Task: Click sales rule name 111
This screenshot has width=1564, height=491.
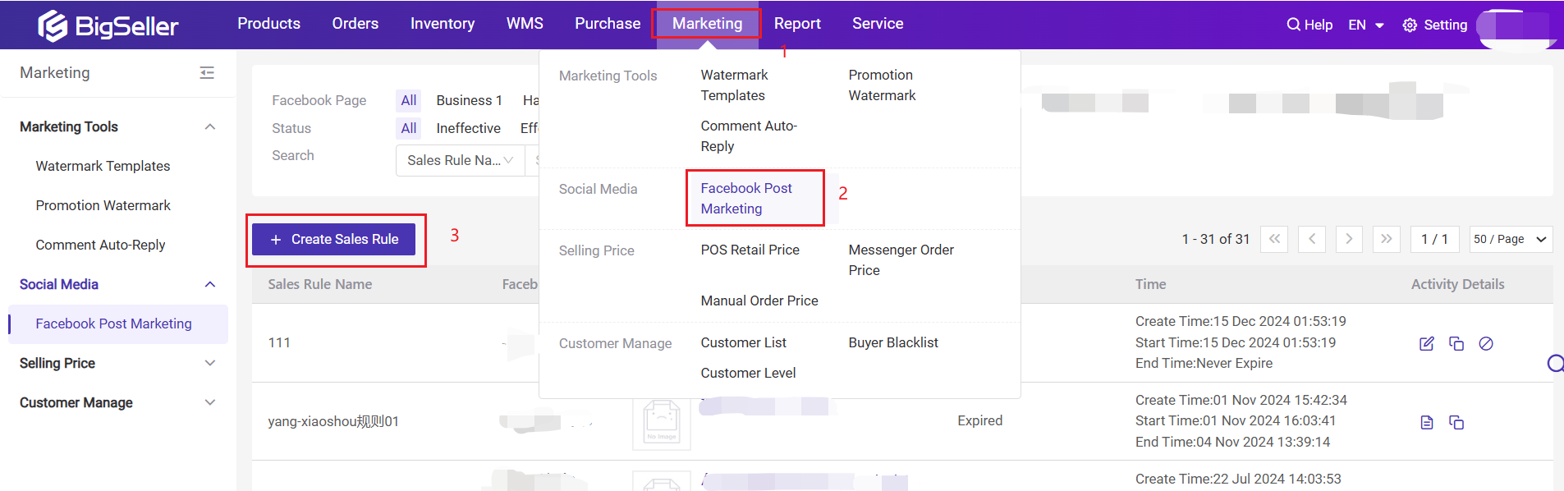Action: [x=279, y=342]
